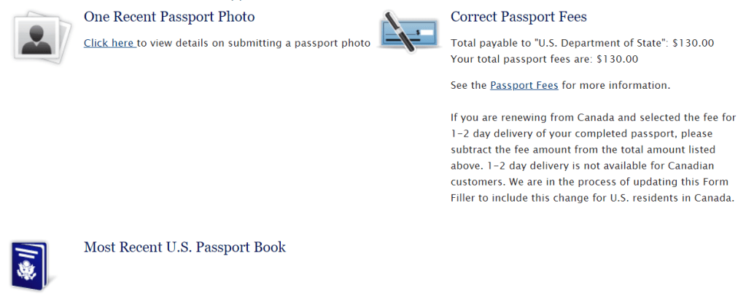Click the "Most Recent U.S. Passport Book" heading
746x299 pixels.
tap(184, 247)
